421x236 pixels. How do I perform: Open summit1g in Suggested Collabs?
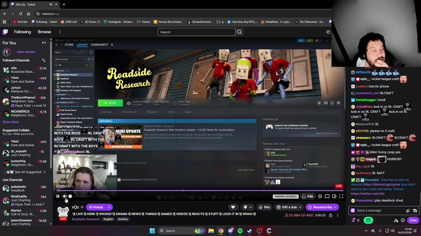tap(25, 163)
